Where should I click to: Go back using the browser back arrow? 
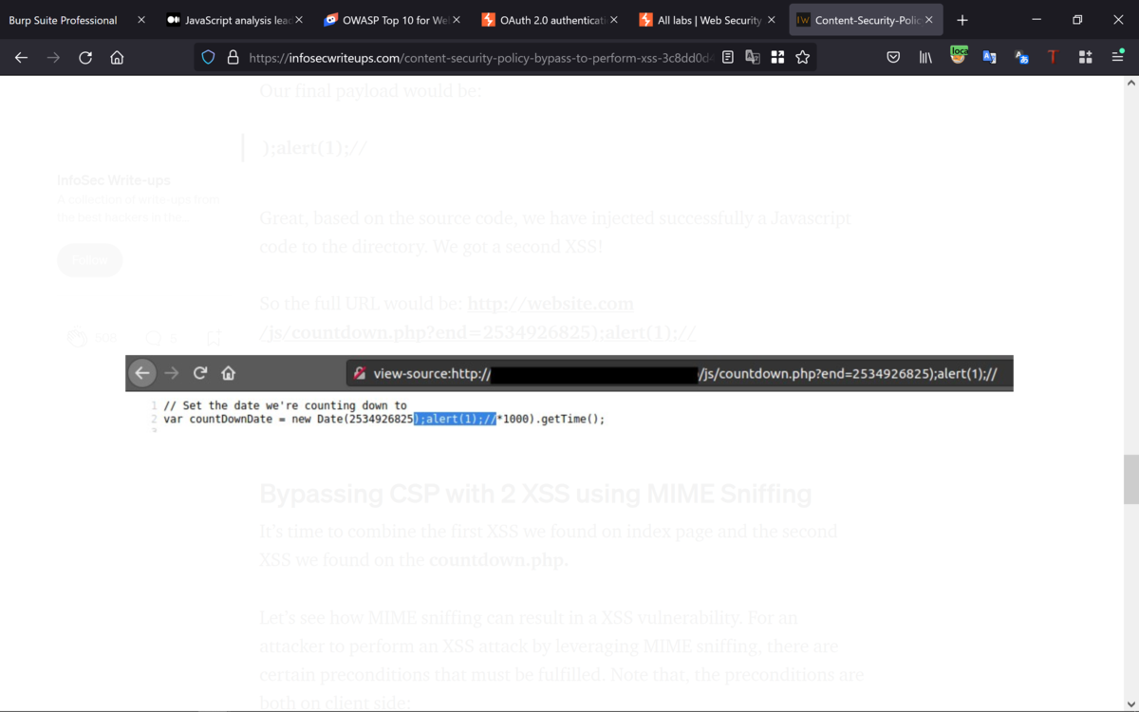click(x=21, y=57)
